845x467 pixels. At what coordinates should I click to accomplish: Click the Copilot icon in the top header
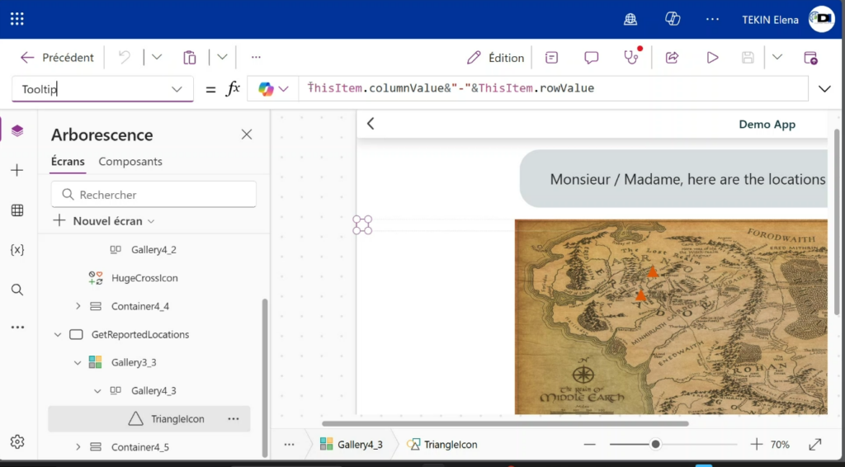point(673,19)
